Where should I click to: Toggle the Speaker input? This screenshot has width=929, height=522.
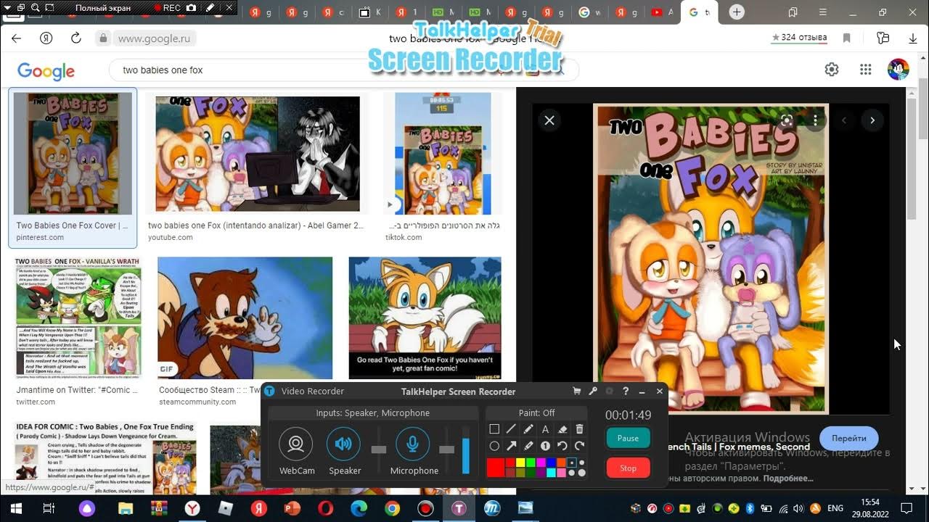[343, 444]
